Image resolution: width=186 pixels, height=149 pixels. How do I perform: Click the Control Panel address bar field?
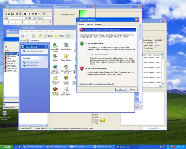pyautogui.click(x=51, y=41)
